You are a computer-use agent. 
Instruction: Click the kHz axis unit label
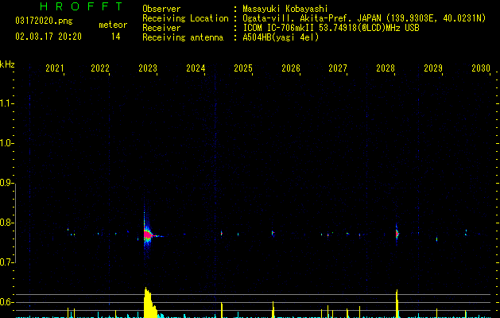(x=7, y=64)
